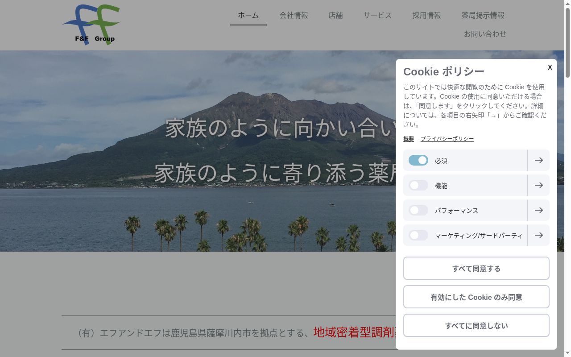Click the Cookie ポリシー heading
Screen dimensions: 571x357
pyautogui.click(x=444, y=71)
